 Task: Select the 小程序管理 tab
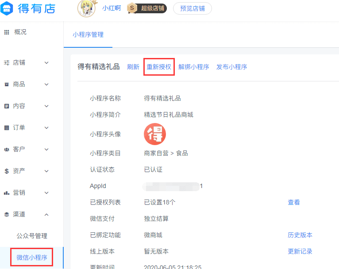tap(88, 35)
